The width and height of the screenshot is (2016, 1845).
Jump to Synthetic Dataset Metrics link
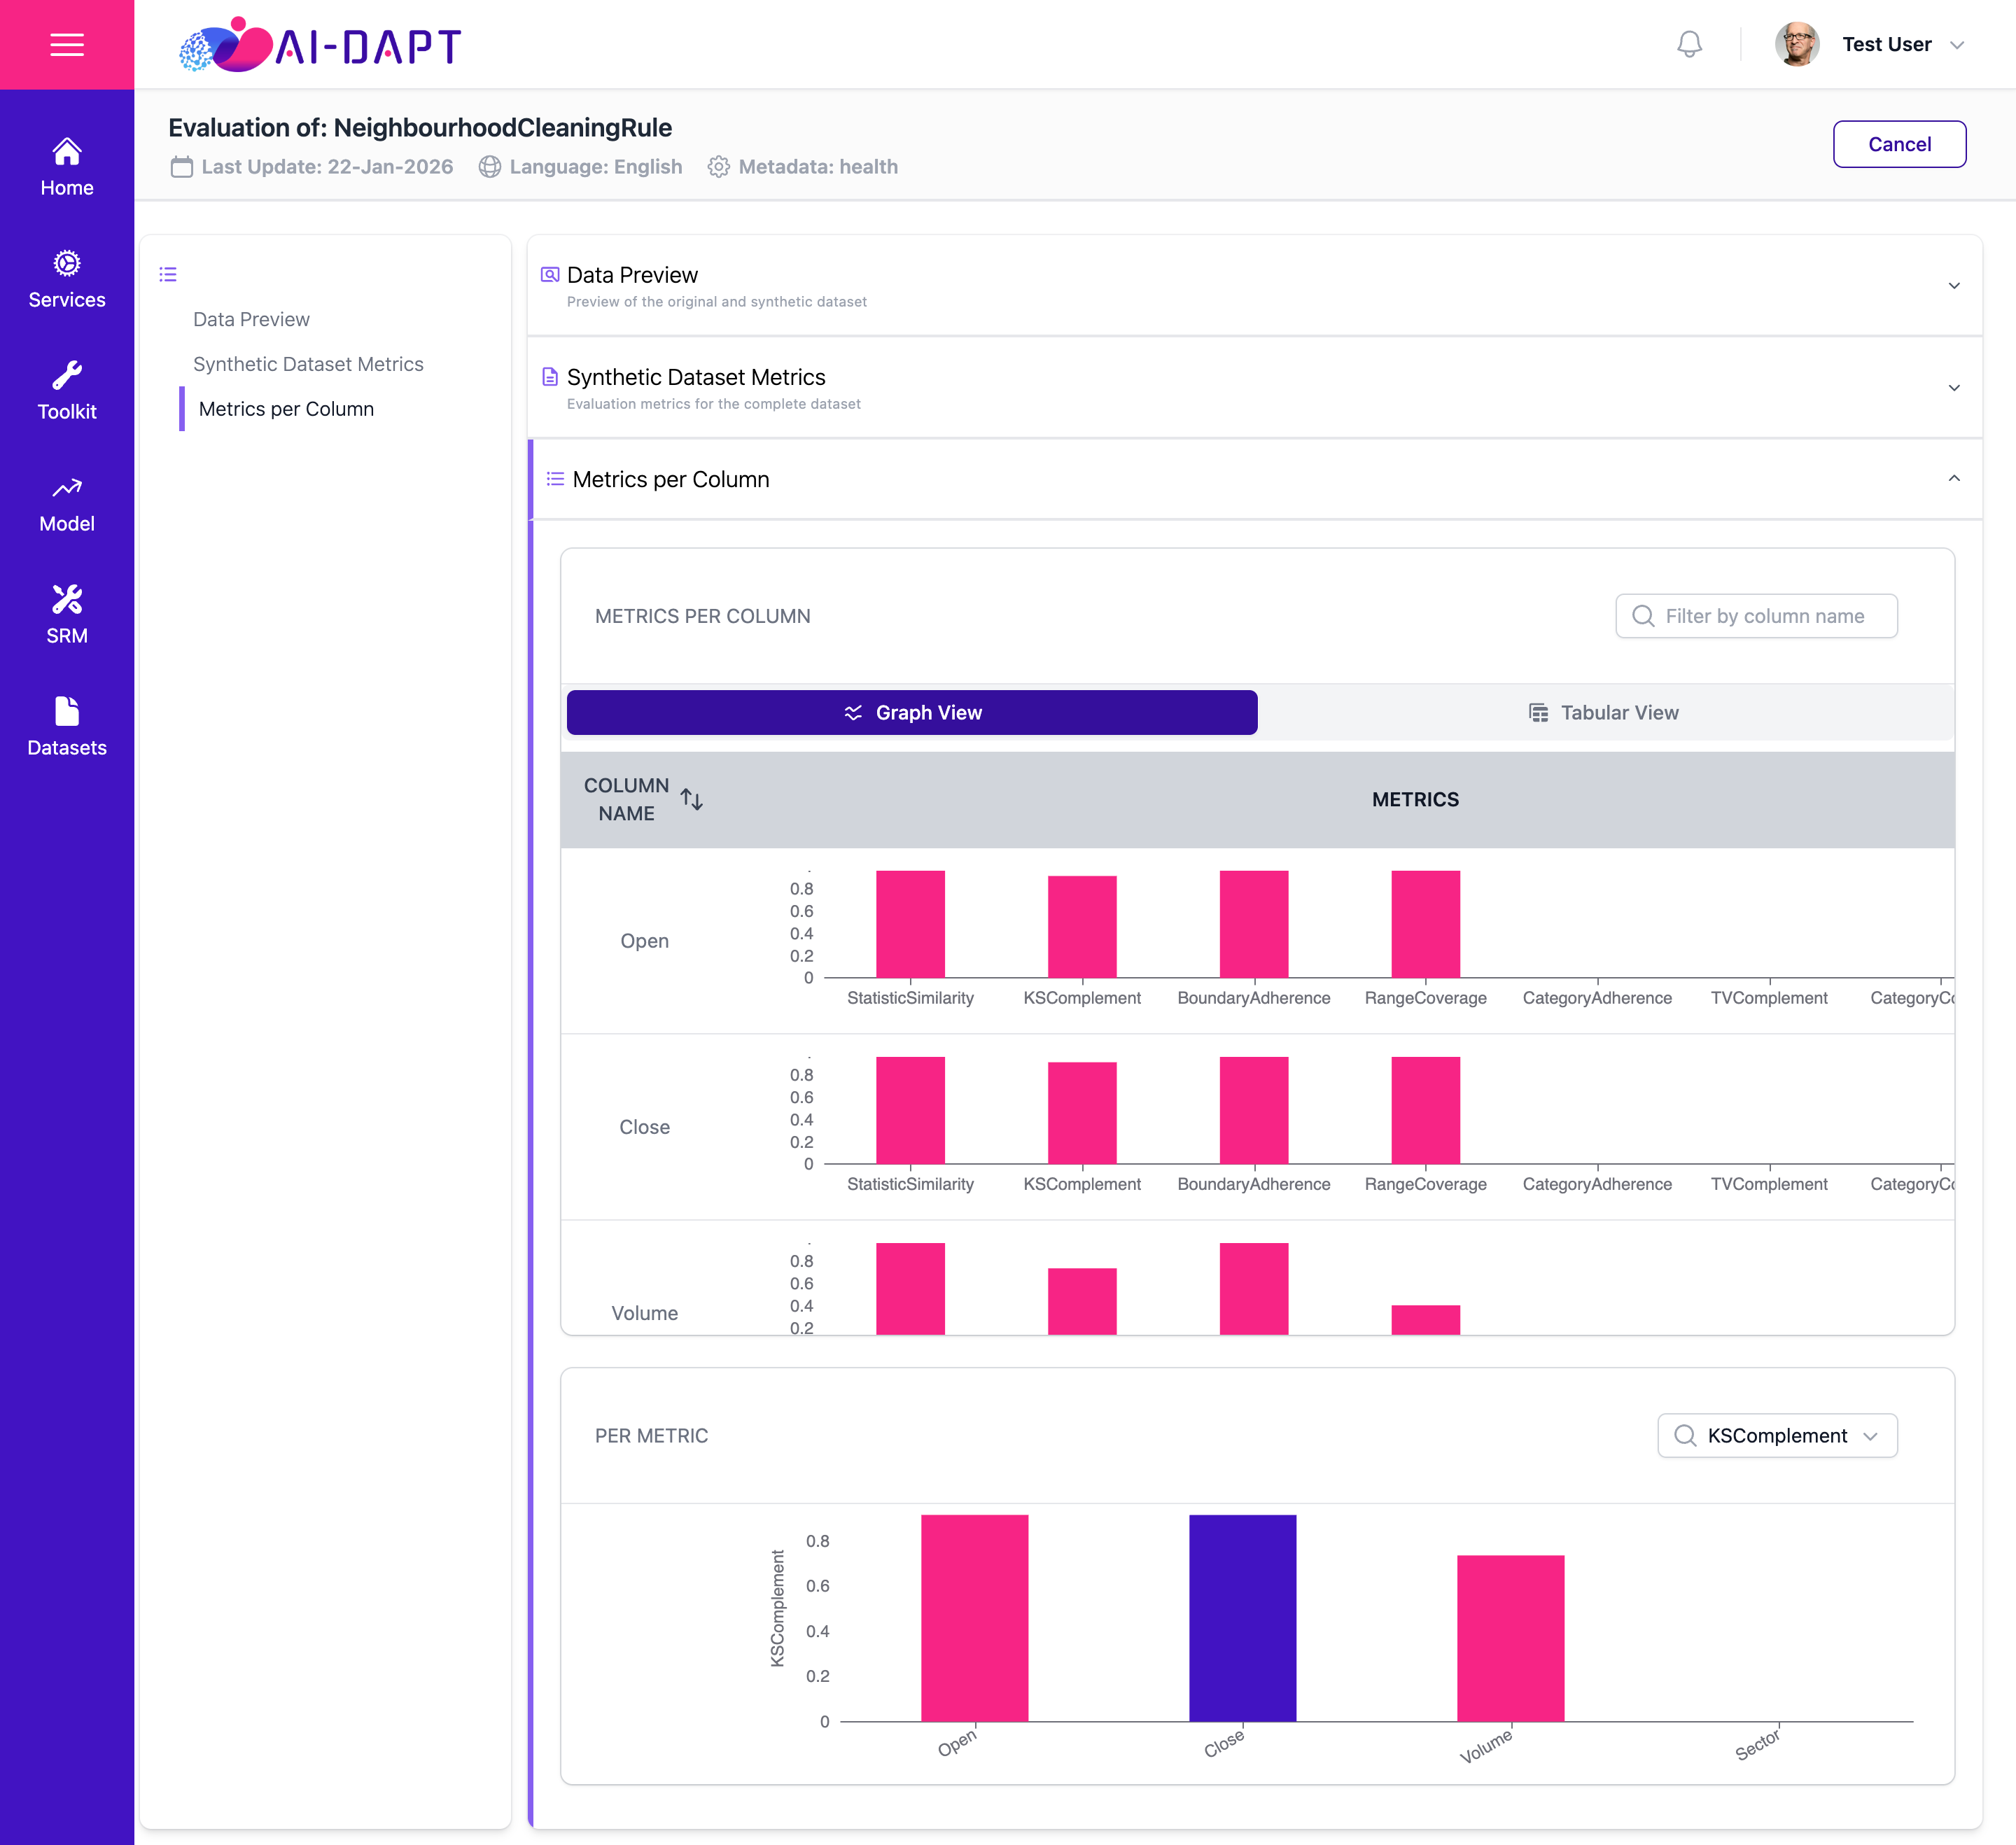[x=308, y=364]
